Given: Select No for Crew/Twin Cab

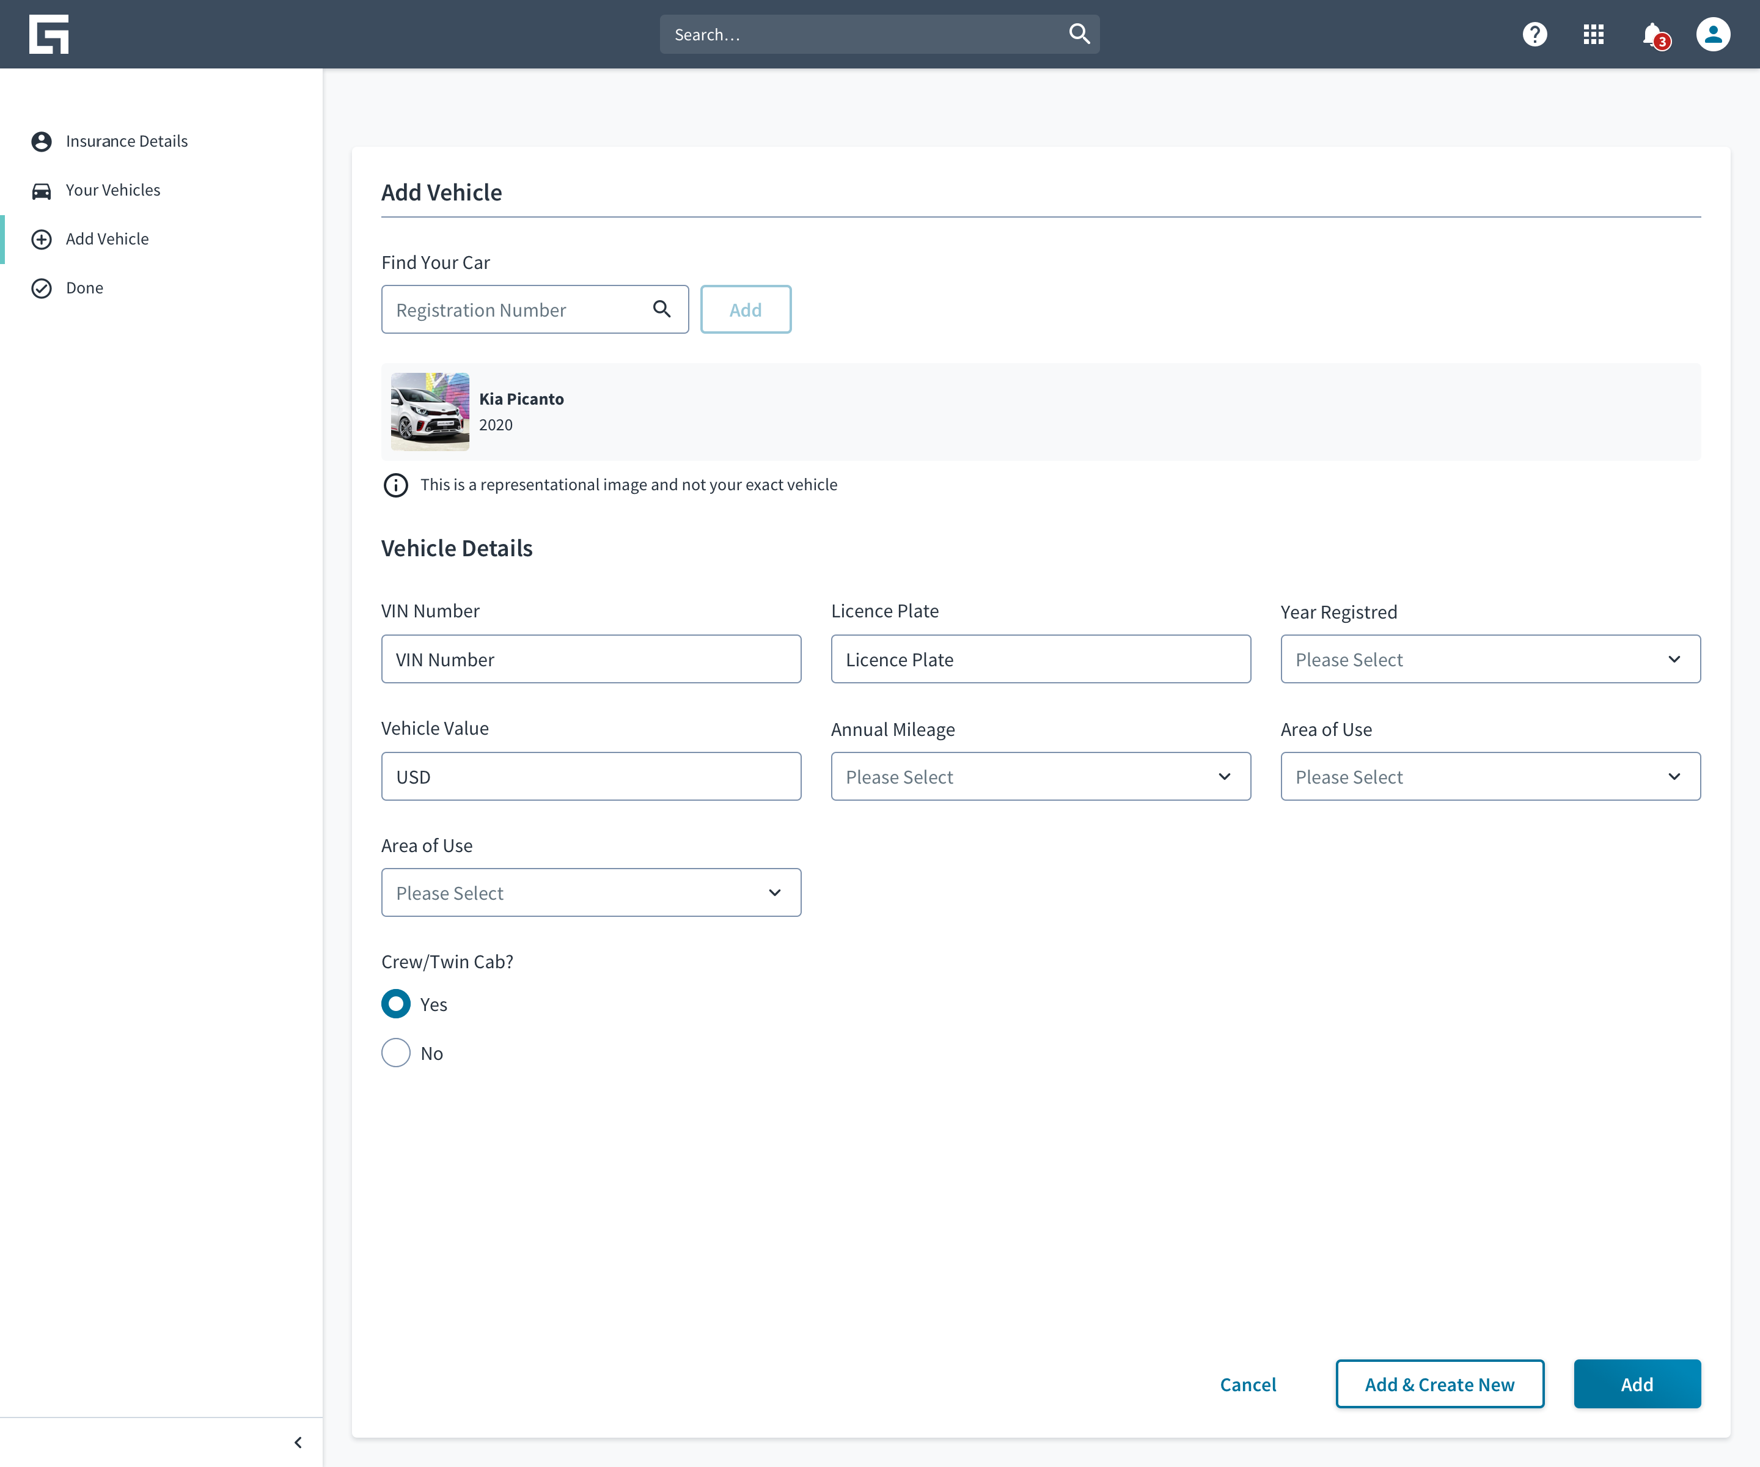Looking at the screenshot, I should click(397, 1053).
